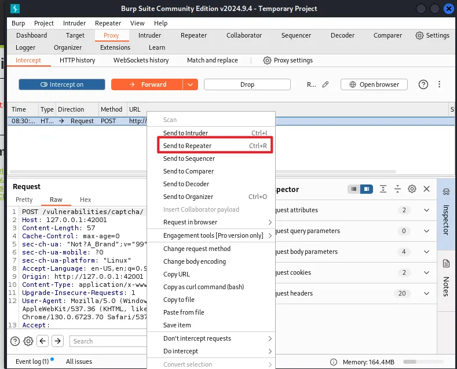
Task: Select Paste from file
Action: pos(211,312)
